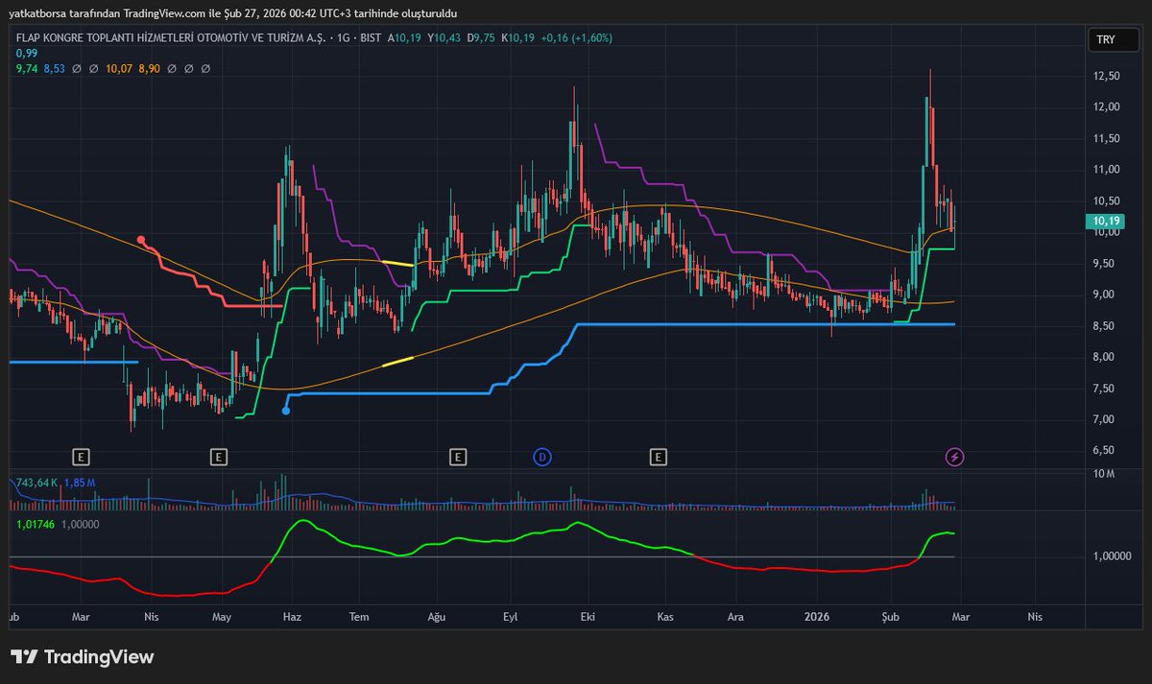This screenshot has height=684, width=1152.
Task: Open the E earnings marker above May
Action: [x=219, y=457]
